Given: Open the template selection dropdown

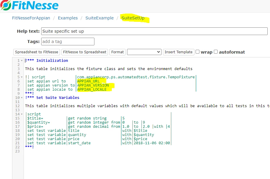Looking at the screenshot, I should point(144,52).
